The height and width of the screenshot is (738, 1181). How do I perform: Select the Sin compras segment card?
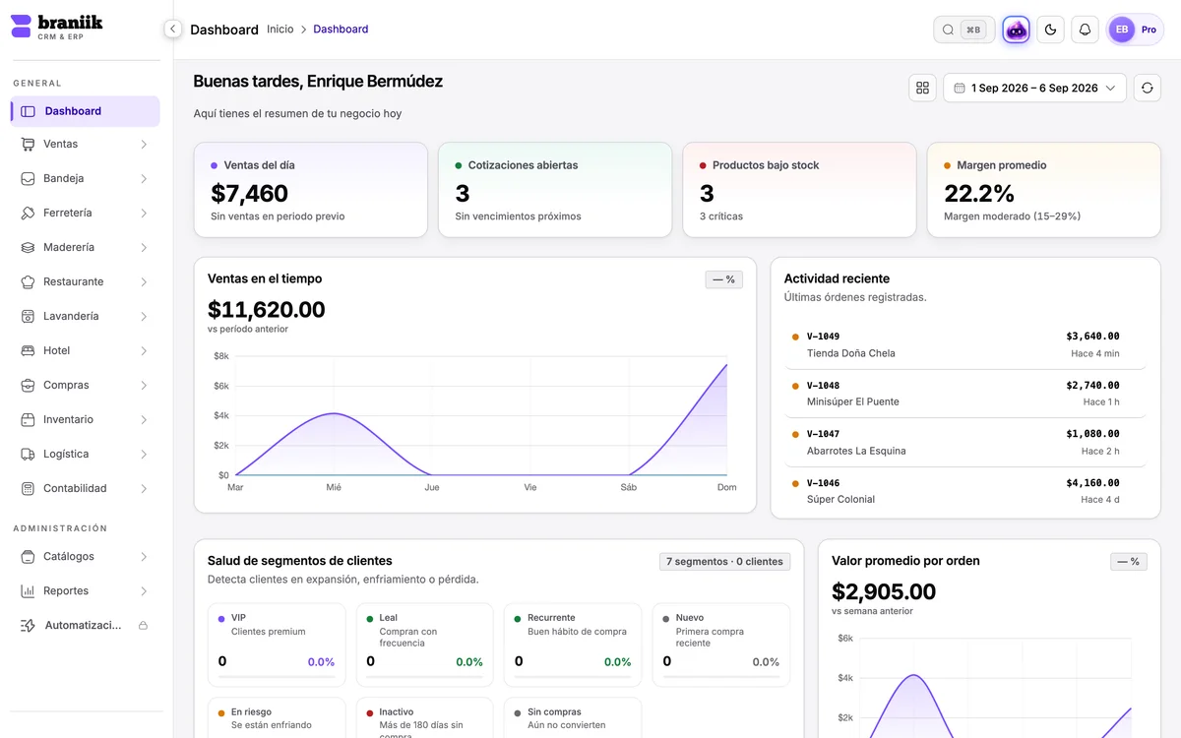573,718
